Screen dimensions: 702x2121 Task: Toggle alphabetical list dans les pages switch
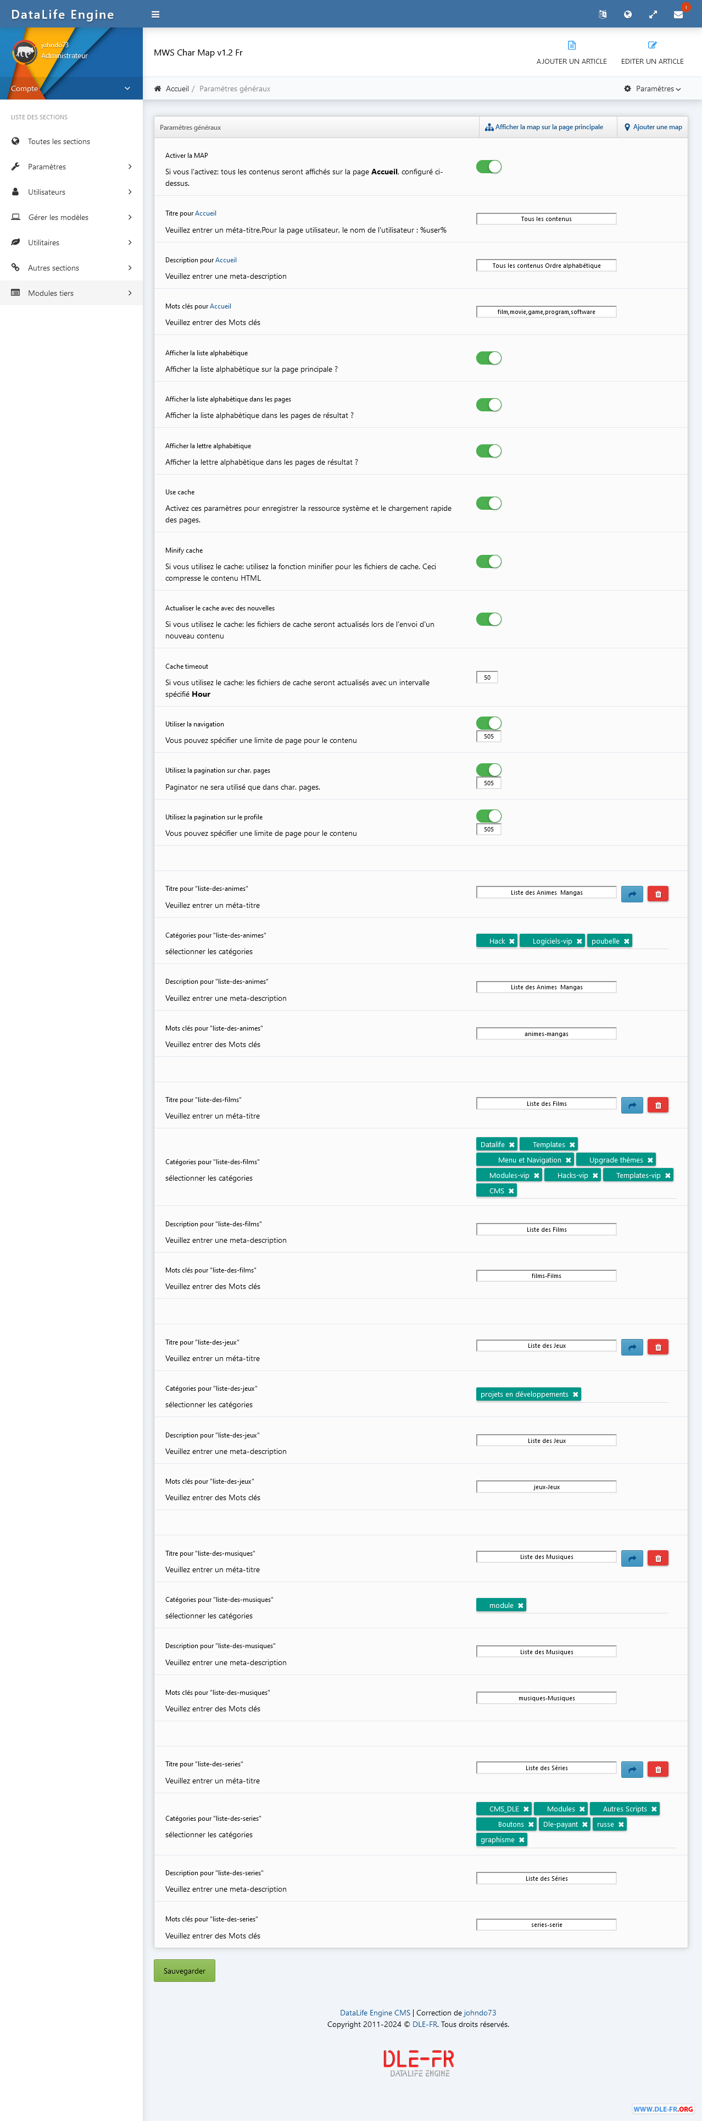489,405
